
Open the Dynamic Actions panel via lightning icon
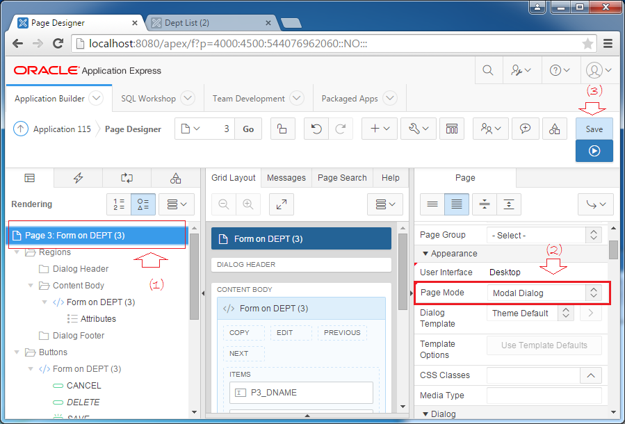pos(78,178)
